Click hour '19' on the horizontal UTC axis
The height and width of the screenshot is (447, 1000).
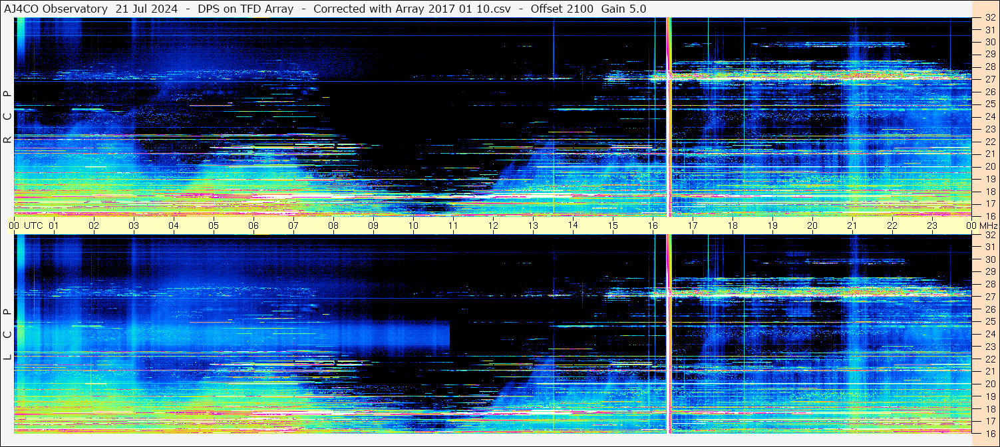(x=772, y=225)
